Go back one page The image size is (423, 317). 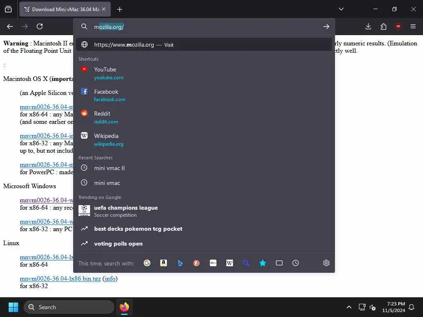click(10, 26)
